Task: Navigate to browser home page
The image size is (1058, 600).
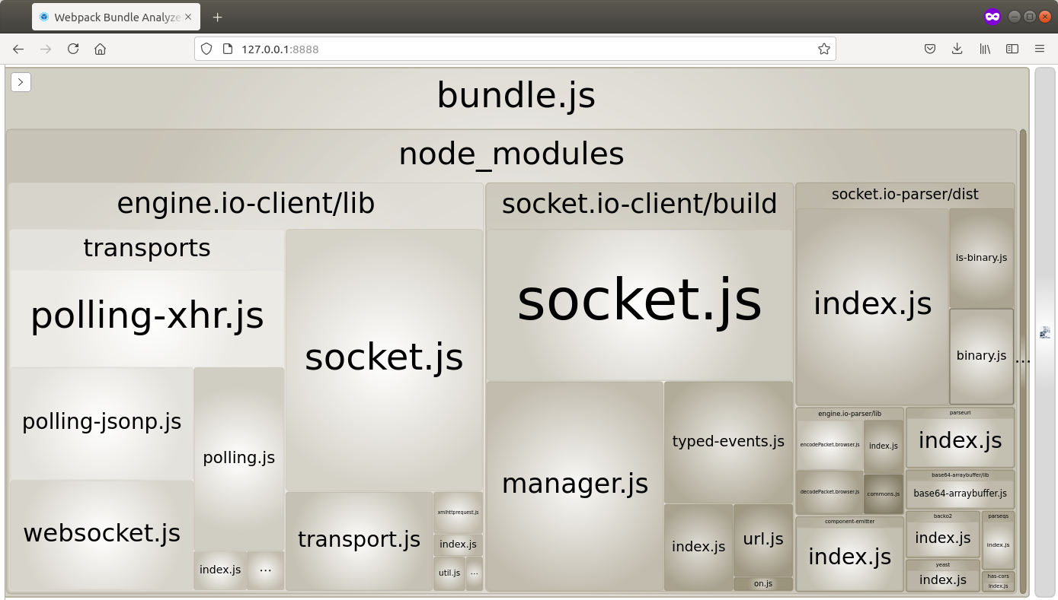Action: pos(100,49)
